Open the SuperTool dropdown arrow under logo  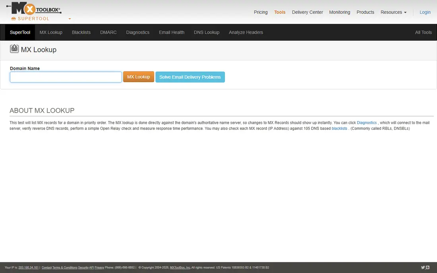point(70,19)
